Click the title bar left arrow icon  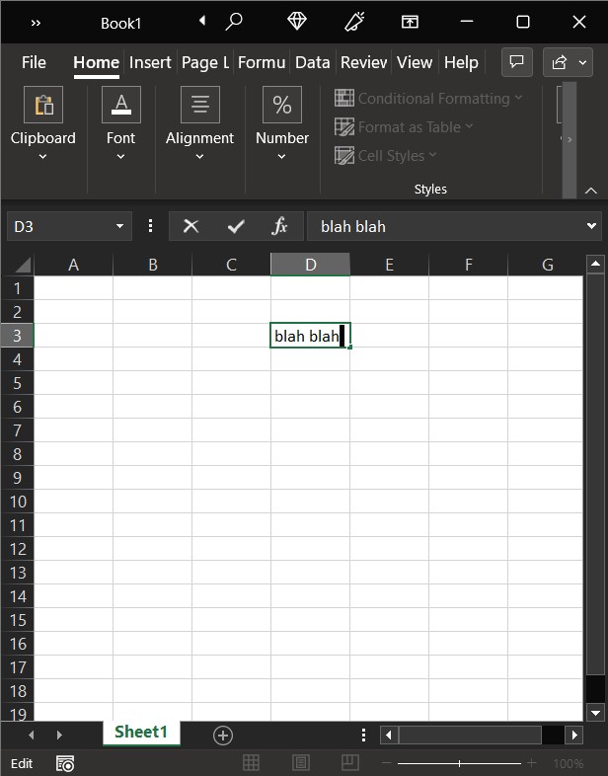[x=201, y=21]
